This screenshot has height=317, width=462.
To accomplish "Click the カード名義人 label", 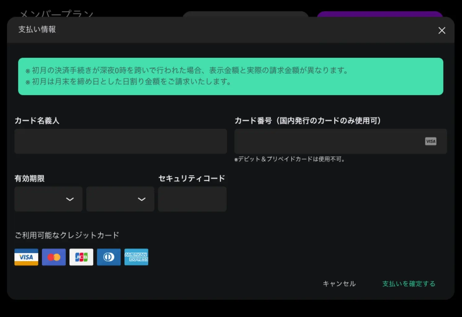I will click(37, 120).
